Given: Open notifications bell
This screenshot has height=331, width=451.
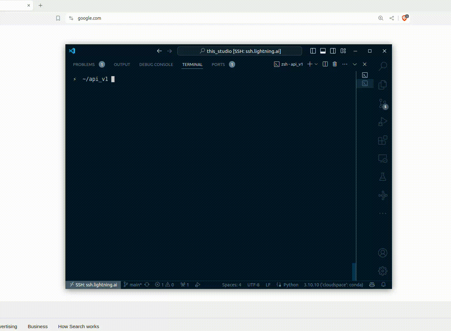Looking at the screenshot, I should pos(384,285).
